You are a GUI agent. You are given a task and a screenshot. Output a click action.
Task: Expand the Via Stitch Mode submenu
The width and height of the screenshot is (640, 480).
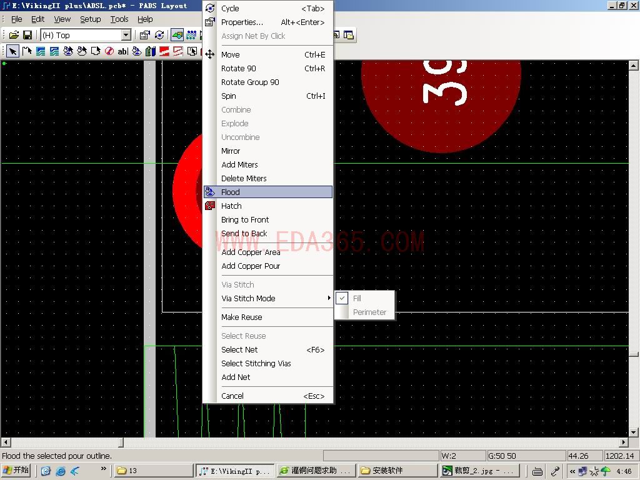pyautogui.click(x=268, y=298)
